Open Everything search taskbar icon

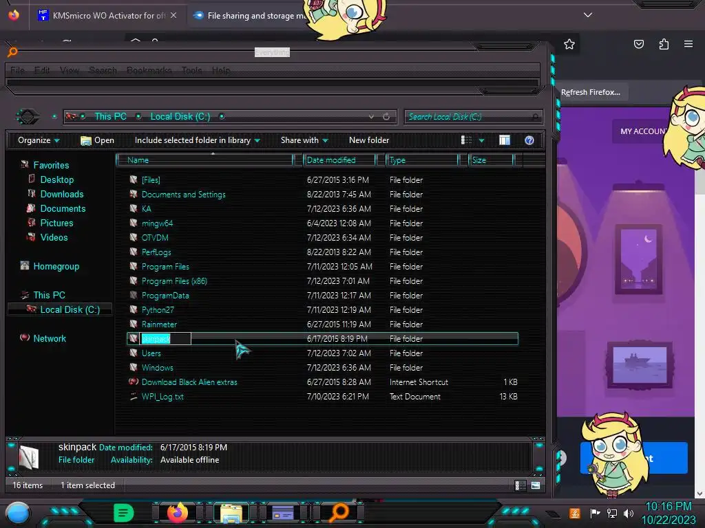pos(339,513)
